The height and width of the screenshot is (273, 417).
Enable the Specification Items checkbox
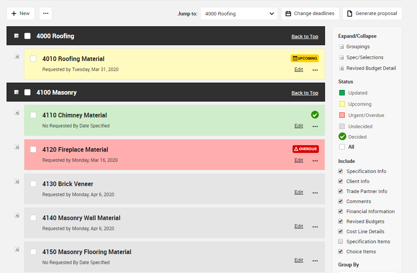click(340, 241)
